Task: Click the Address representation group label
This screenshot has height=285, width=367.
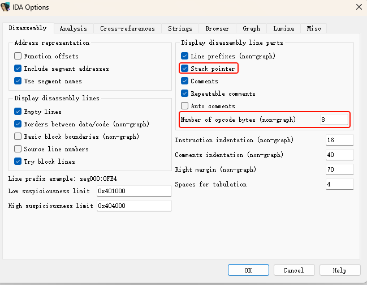Action: tap(52, 42)
